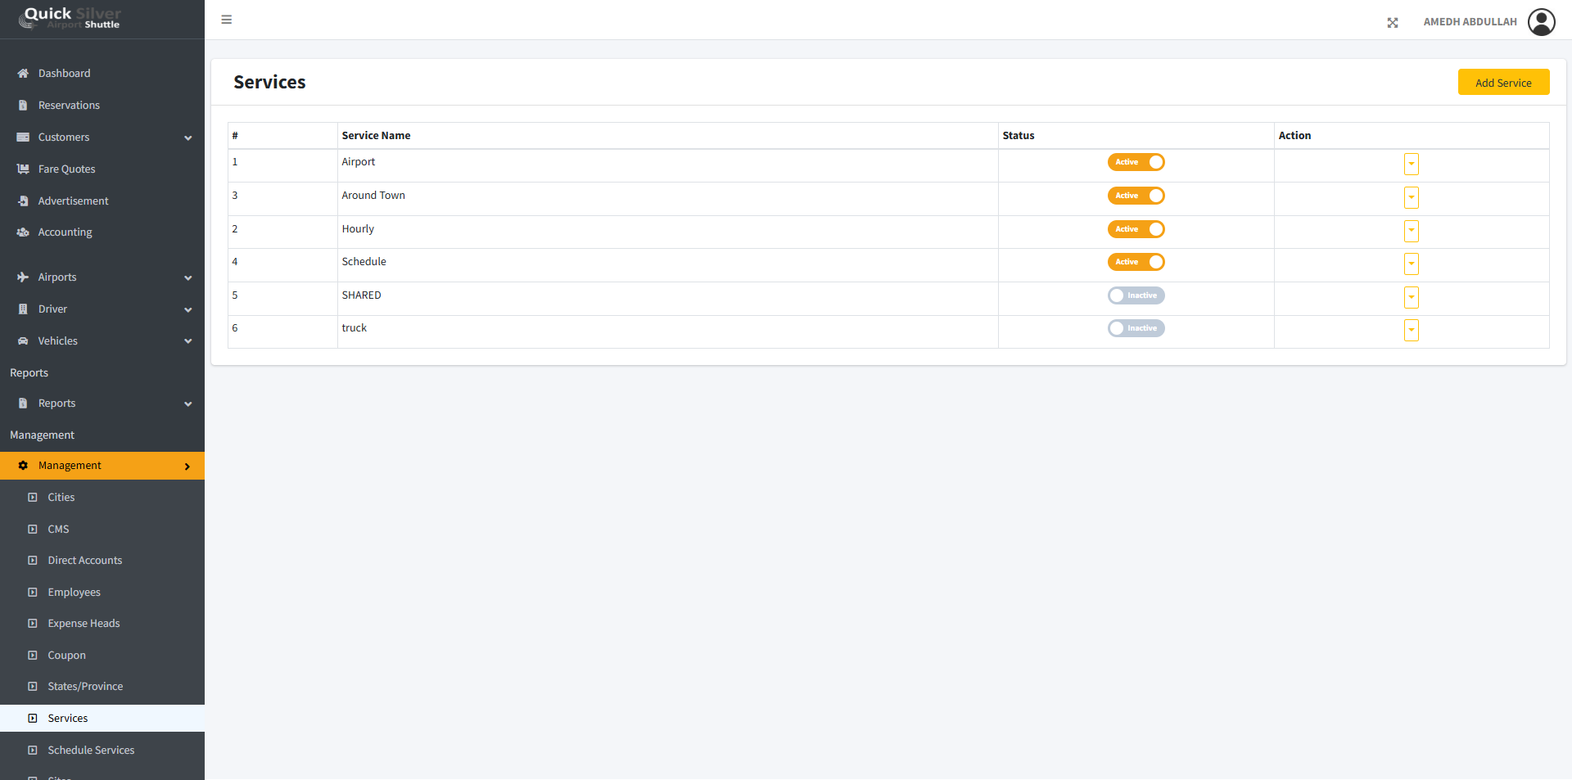Enable the SHARED service status toggle
Viewport: 1572px width, 780px height.
click(1136, 295)
